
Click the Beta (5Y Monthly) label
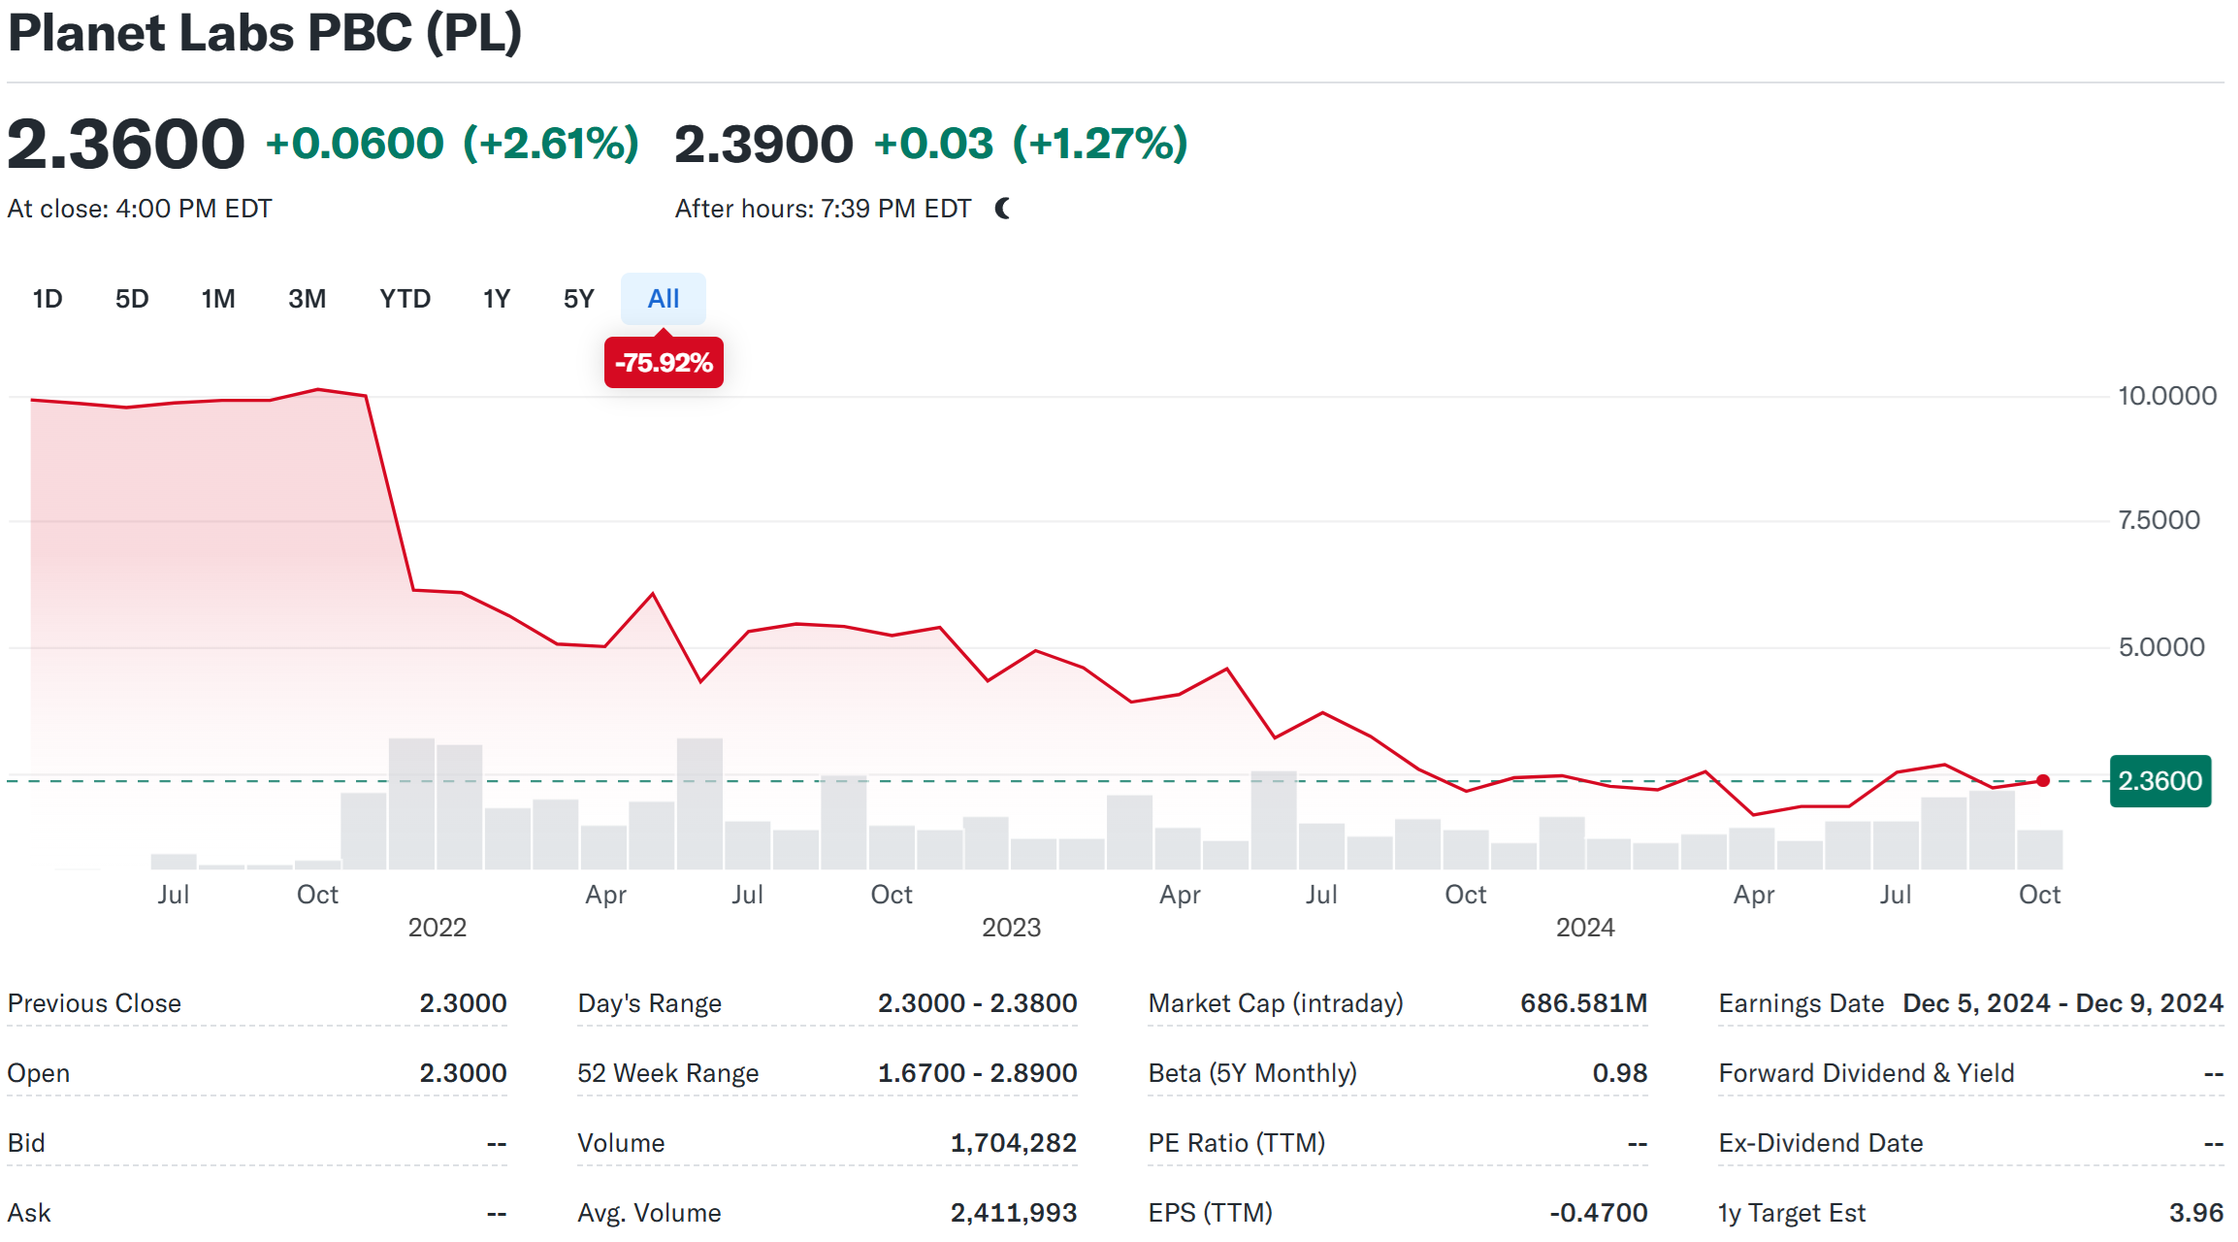coord(1252,1073)
